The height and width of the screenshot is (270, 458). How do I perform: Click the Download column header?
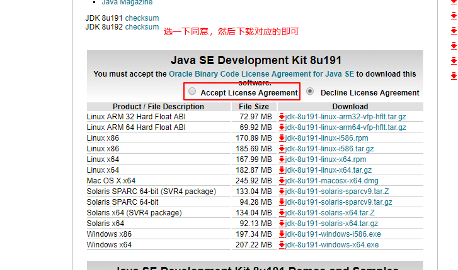[x=350, y=107]
